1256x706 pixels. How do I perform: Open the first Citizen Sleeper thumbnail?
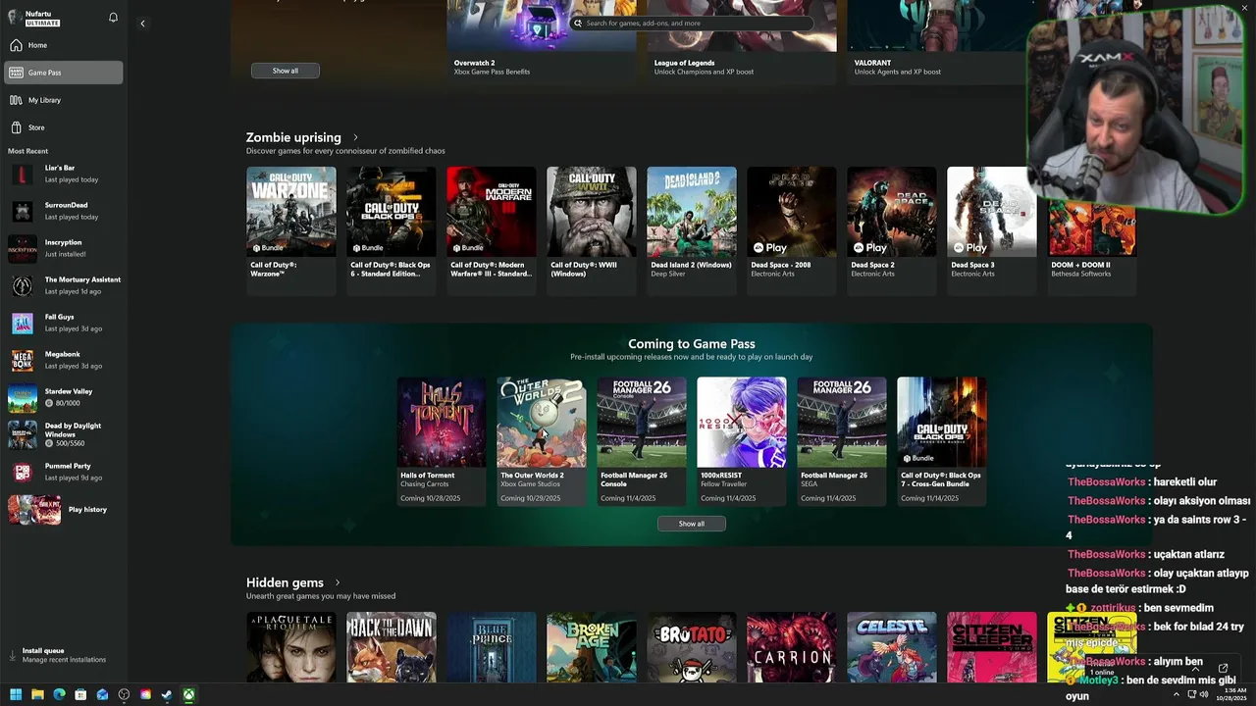coord(992,647)
